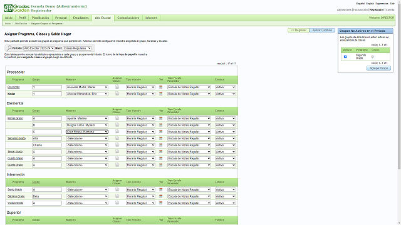The height and width of the screenshot is (225, 401).
Task: Open the Admisiones module link
Action: tap(344, 10)
